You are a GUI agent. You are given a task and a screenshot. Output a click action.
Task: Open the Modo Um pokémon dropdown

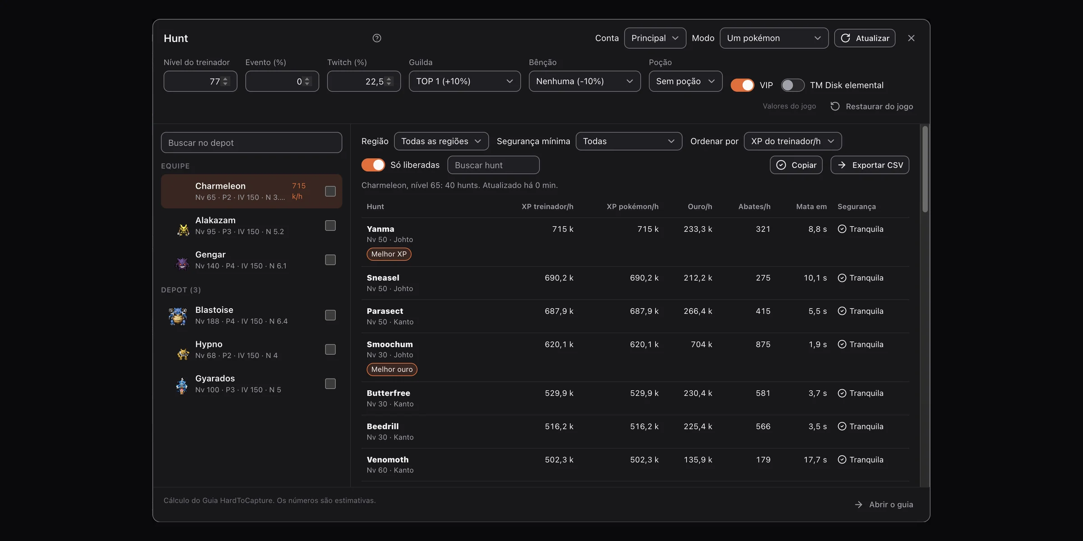[x=774, y=38]
